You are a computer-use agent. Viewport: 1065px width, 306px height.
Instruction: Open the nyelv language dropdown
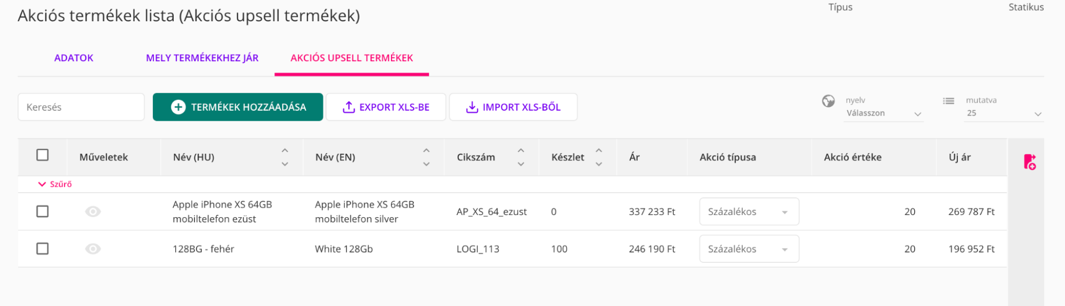pyautogui.click(x=883, y=113)
